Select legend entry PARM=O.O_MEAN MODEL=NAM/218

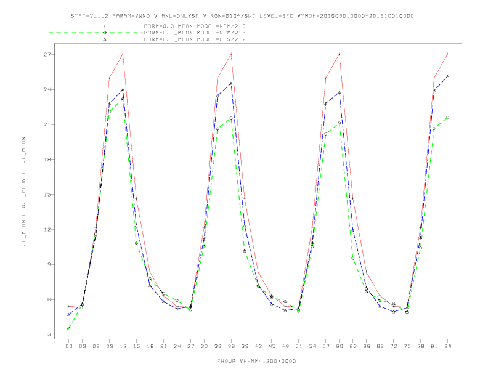(x=195, y=26)
